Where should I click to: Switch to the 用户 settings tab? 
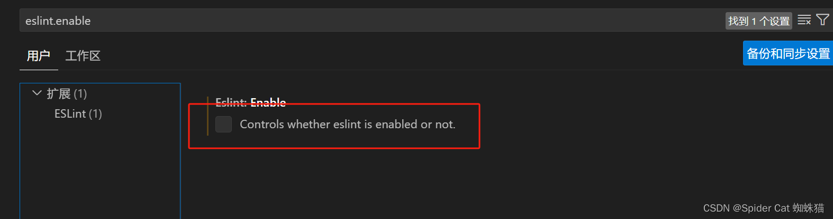click(39, 55)
